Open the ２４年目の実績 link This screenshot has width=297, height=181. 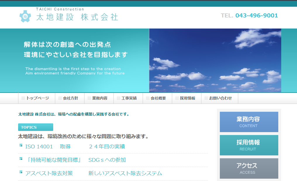pos(107,146)
